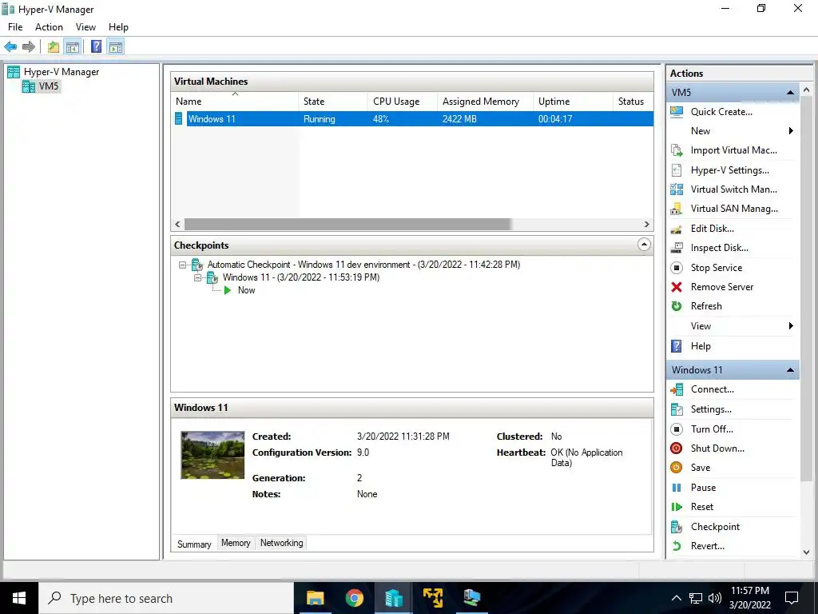Viewport: 818px width, 614px height.
Task: Expand the View submenu arrow in Actions
Action: pos(791,326)
